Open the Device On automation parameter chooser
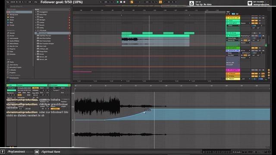276x155 pixels. click(x=233, y=40)
